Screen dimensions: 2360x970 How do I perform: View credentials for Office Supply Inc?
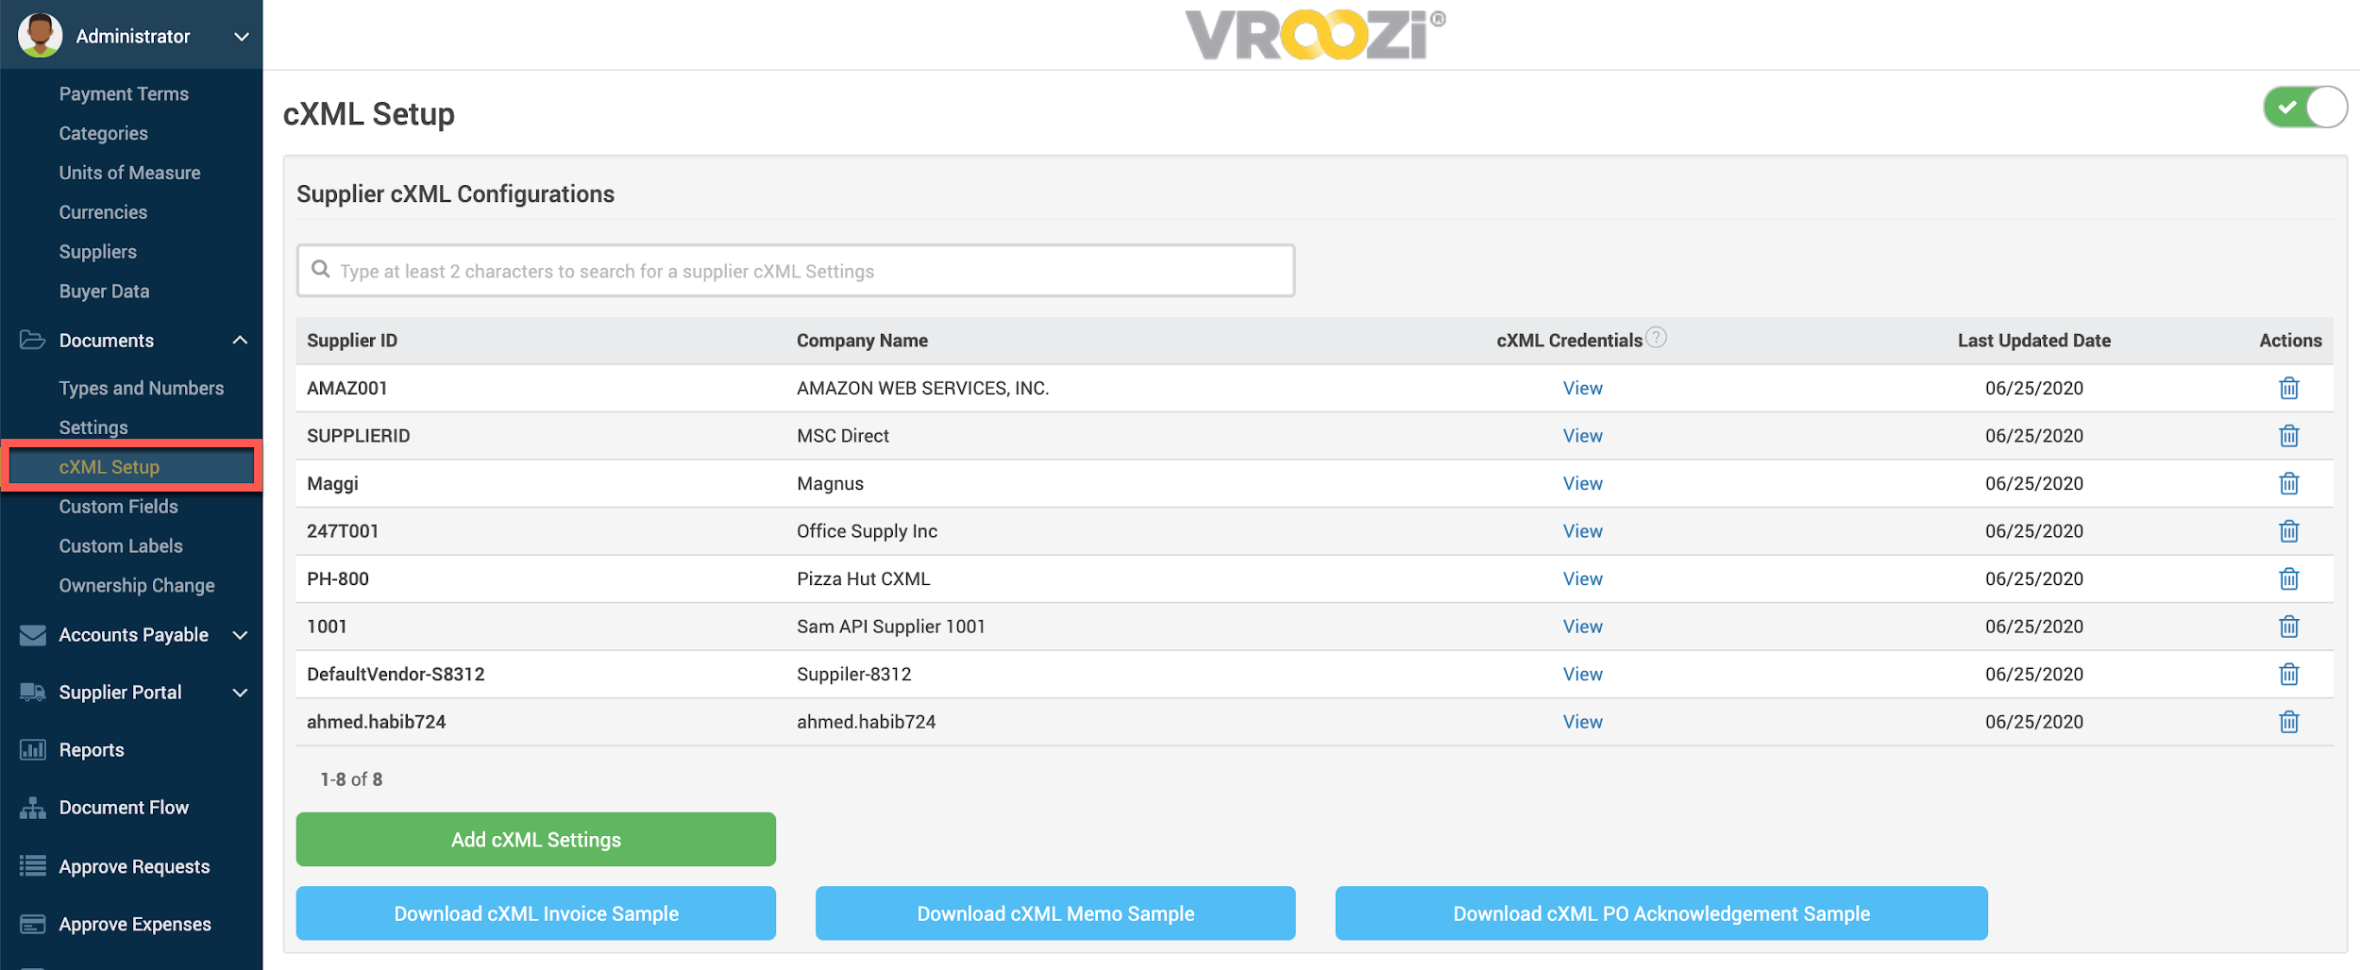[x=1582, y=531]
